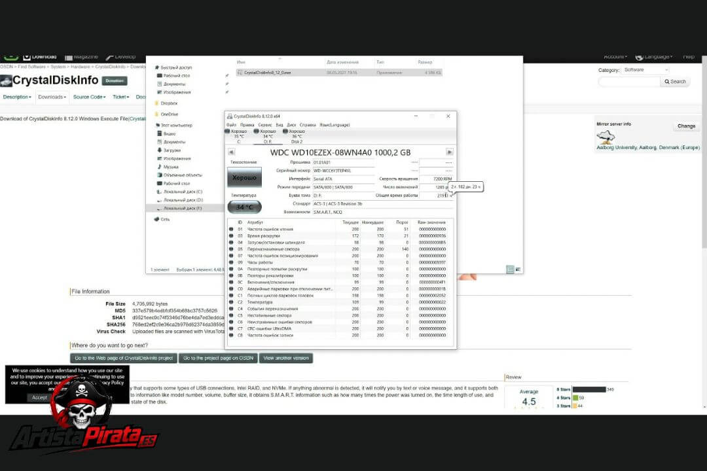Open the Правка menu in CrystalDiskInfo
Viewport: 707px width, 471px height.
click(x=247, y=125)
